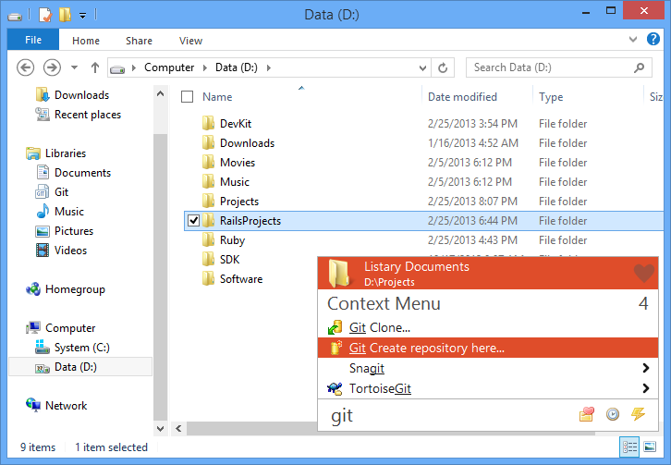Choose Git Clone... menu entry
The width and height of the screenshot is (671, 465).
pos(487,327)
